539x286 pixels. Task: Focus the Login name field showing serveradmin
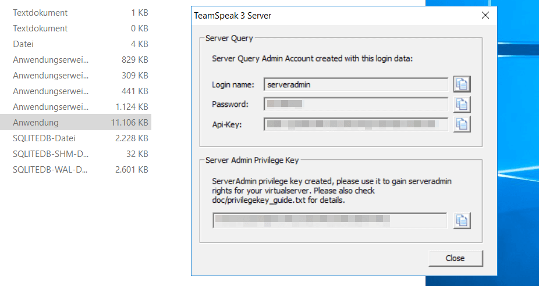pos(356,84)
